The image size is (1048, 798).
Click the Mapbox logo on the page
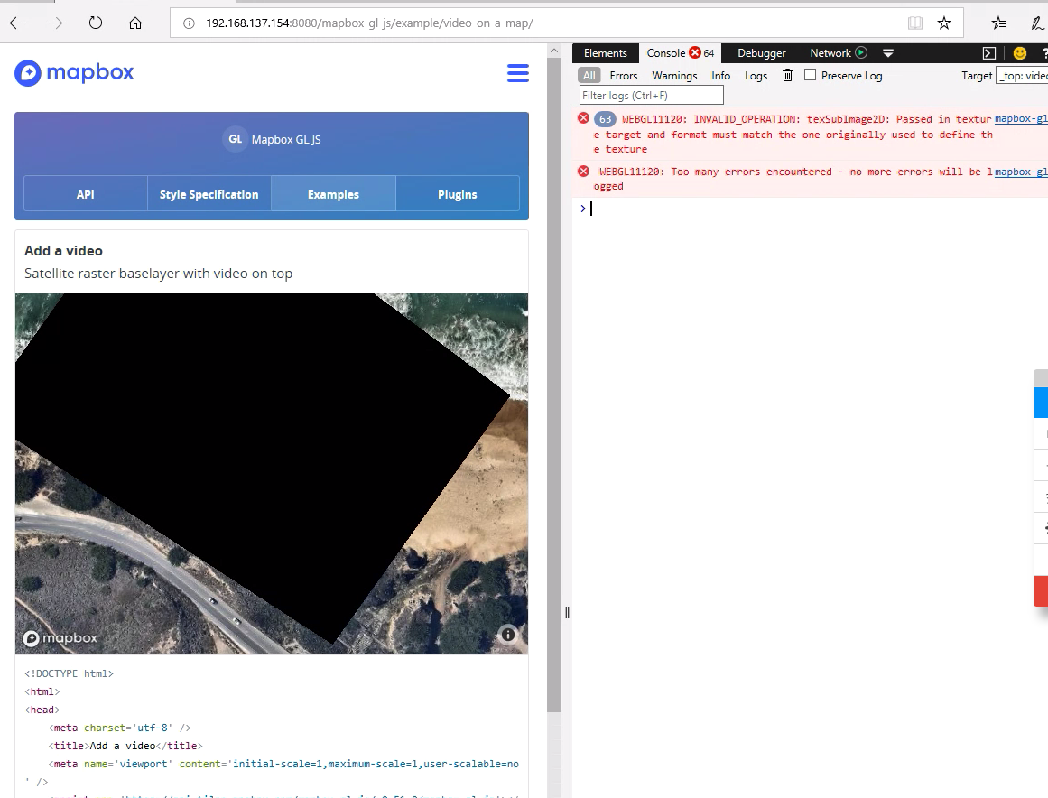click(72, 73)
